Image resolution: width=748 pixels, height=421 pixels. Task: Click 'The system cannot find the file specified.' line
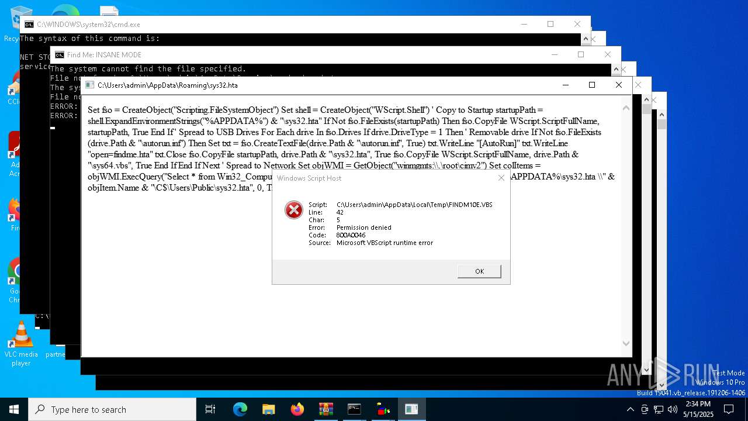pos(148,69)
